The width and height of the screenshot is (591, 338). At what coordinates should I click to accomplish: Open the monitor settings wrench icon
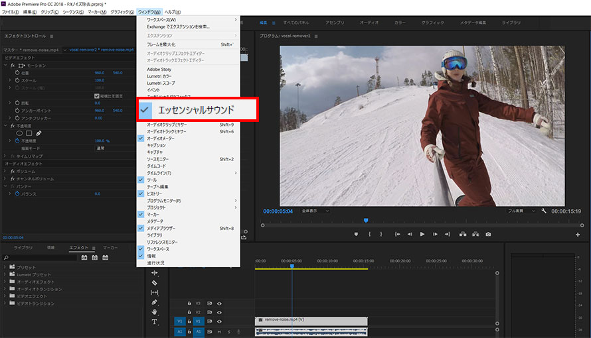(544, 211)
